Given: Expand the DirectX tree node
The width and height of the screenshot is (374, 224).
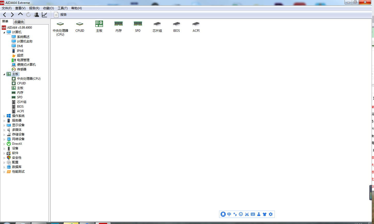Looking at the screenshot, I should click(x=4, y=144).
